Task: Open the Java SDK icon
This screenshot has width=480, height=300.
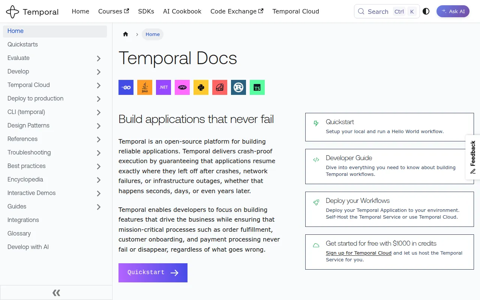Action: coord(145,87)
